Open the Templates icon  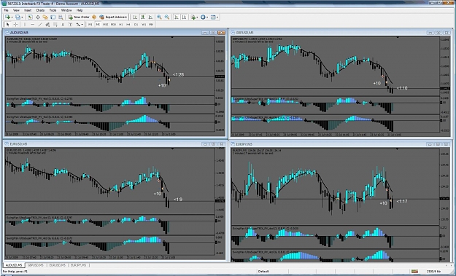click(213, 17)
